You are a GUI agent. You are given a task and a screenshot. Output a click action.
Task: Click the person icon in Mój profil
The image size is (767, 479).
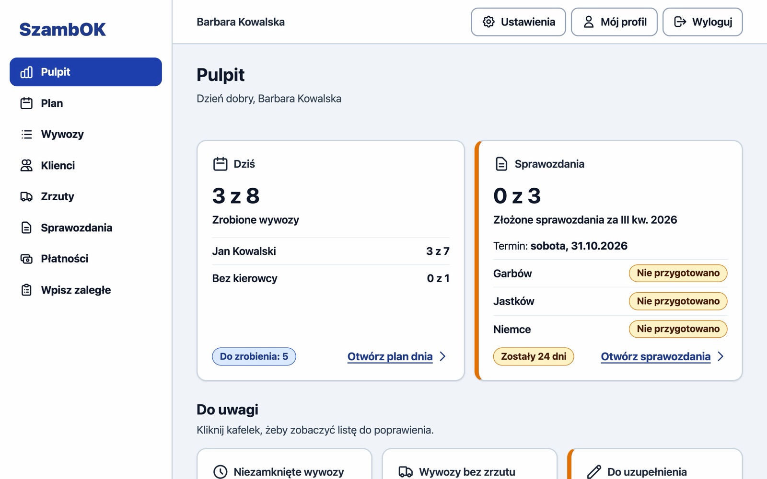pyautogui.click(x=588, y=22)
